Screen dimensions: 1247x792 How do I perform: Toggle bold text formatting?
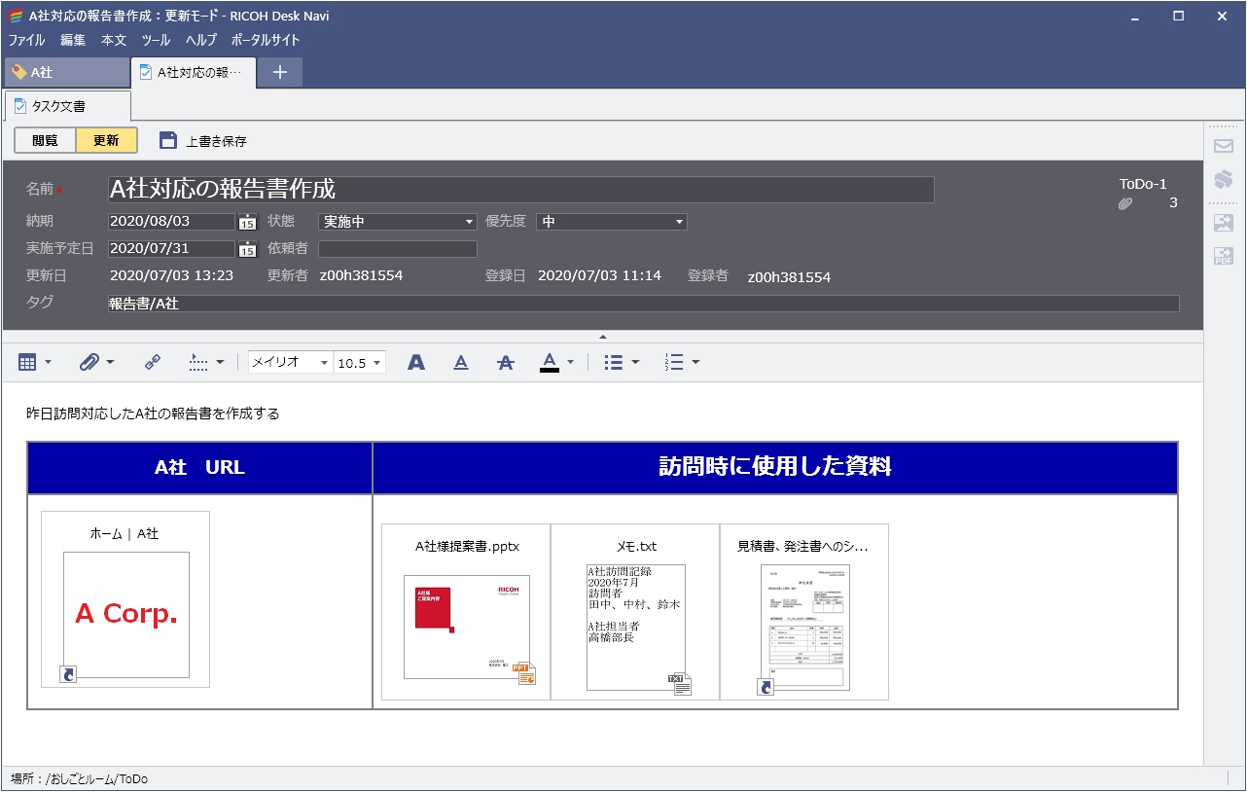416,362
